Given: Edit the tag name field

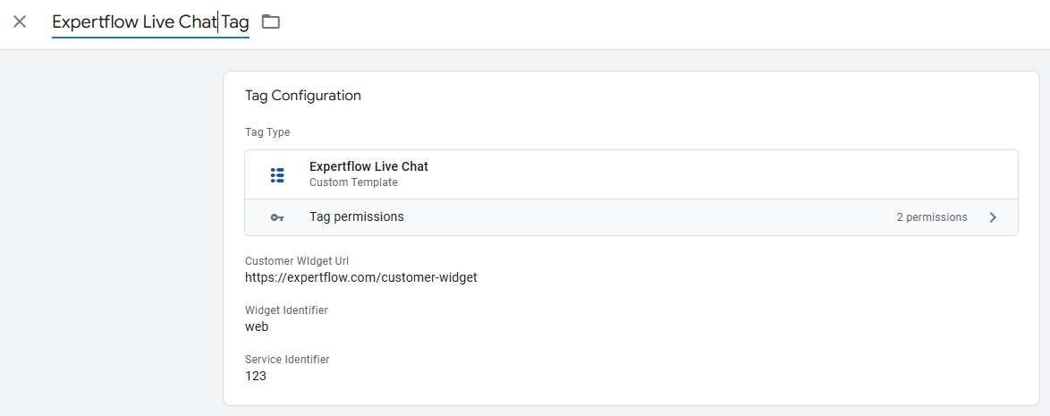Looking at the screenshot, I should click(x=150, y=22).
